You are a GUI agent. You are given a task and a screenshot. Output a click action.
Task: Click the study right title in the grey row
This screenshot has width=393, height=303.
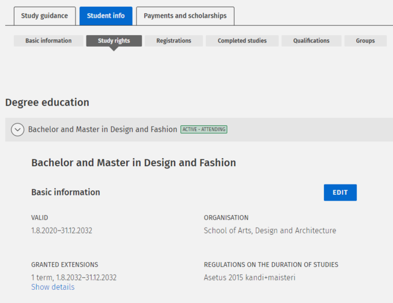click(x=103, y=129)
